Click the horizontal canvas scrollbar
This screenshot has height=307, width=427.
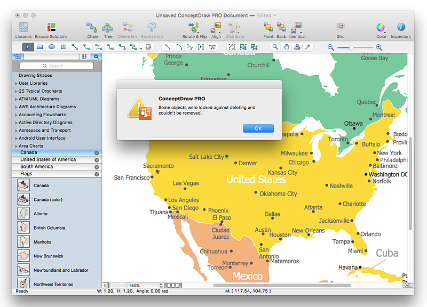coord(282,286)
